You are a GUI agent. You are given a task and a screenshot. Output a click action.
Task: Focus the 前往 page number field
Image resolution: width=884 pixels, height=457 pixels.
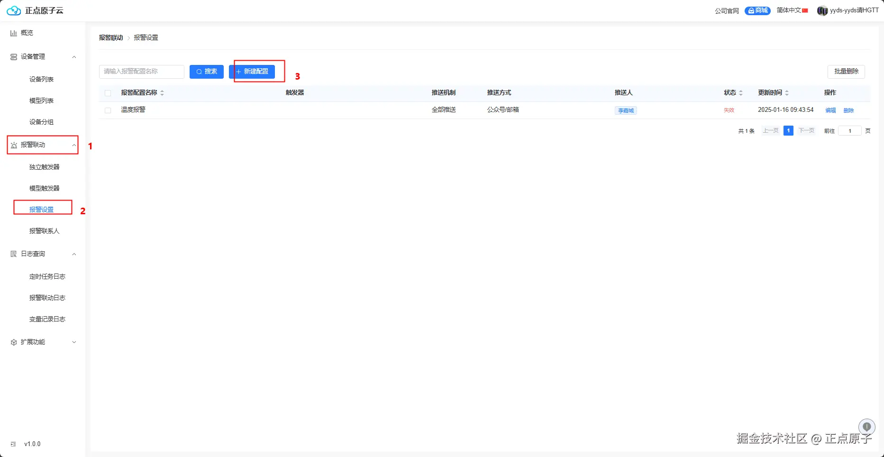850,131
